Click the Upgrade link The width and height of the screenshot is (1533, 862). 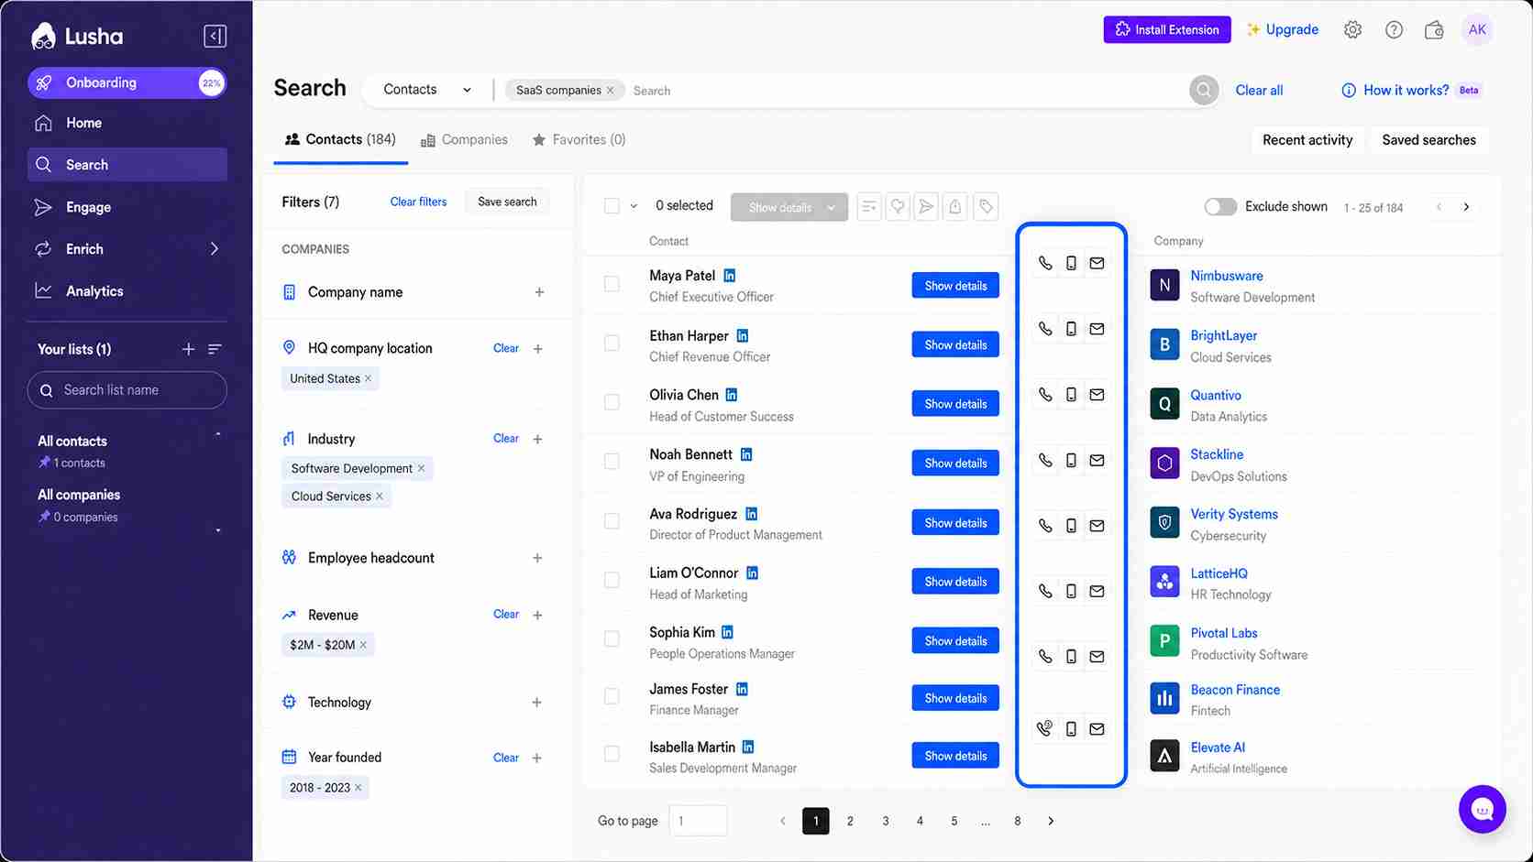(1283, 29)
